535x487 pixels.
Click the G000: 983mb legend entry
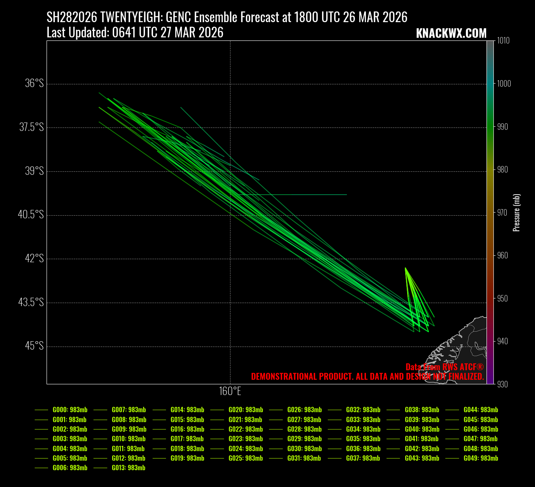pyautogui.click(x=70, y=410)
